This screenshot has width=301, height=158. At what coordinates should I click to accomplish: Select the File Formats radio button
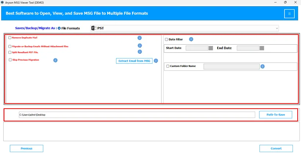pyautogui.click(x=59, y=28)
